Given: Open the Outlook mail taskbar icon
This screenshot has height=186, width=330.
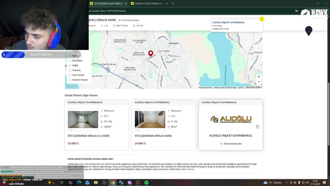Looking at the screenshot, I should (x=87, y=183).
